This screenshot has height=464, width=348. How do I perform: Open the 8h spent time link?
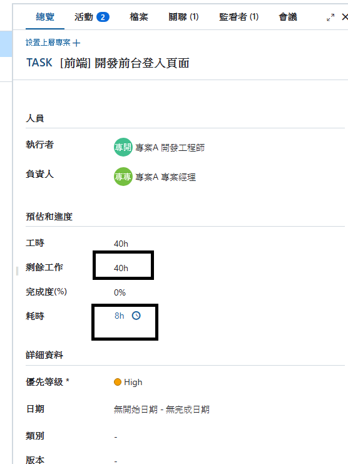tap(119, 316)
